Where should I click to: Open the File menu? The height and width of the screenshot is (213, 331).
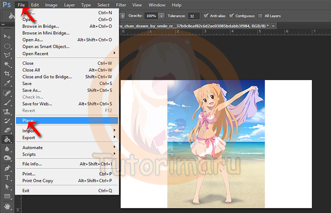tap(21, 5)
